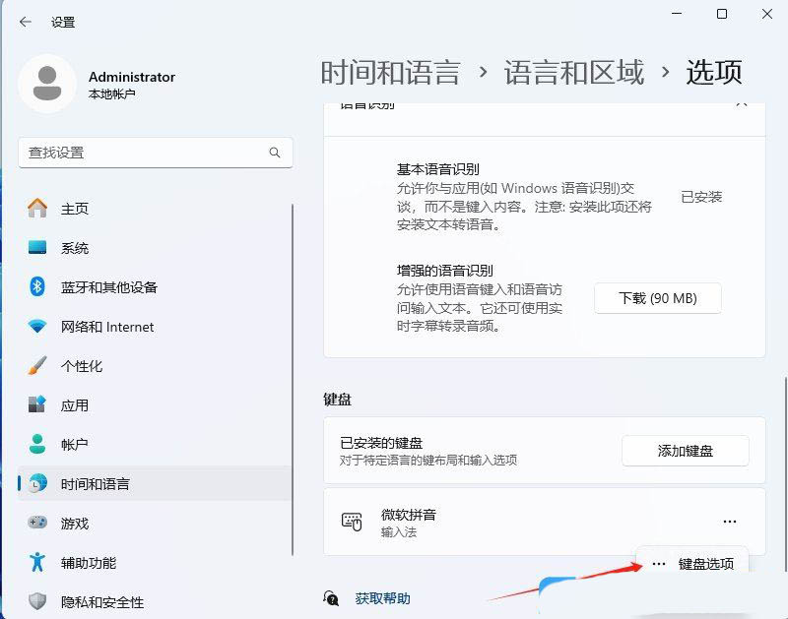Select 游戏 in the sidebar
788x619 pixels.
(74, 523)
